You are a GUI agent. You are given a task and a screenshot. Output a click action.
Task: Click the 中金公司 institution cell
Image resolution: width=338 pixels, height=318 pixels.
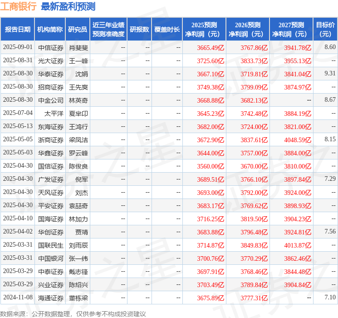tap(51, 100)
